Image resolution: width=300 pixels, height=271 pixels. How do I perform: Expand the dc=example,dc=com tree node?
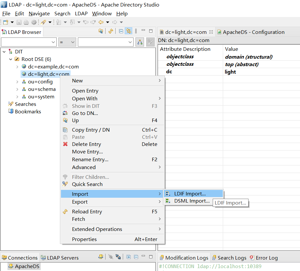coord(17,67)
